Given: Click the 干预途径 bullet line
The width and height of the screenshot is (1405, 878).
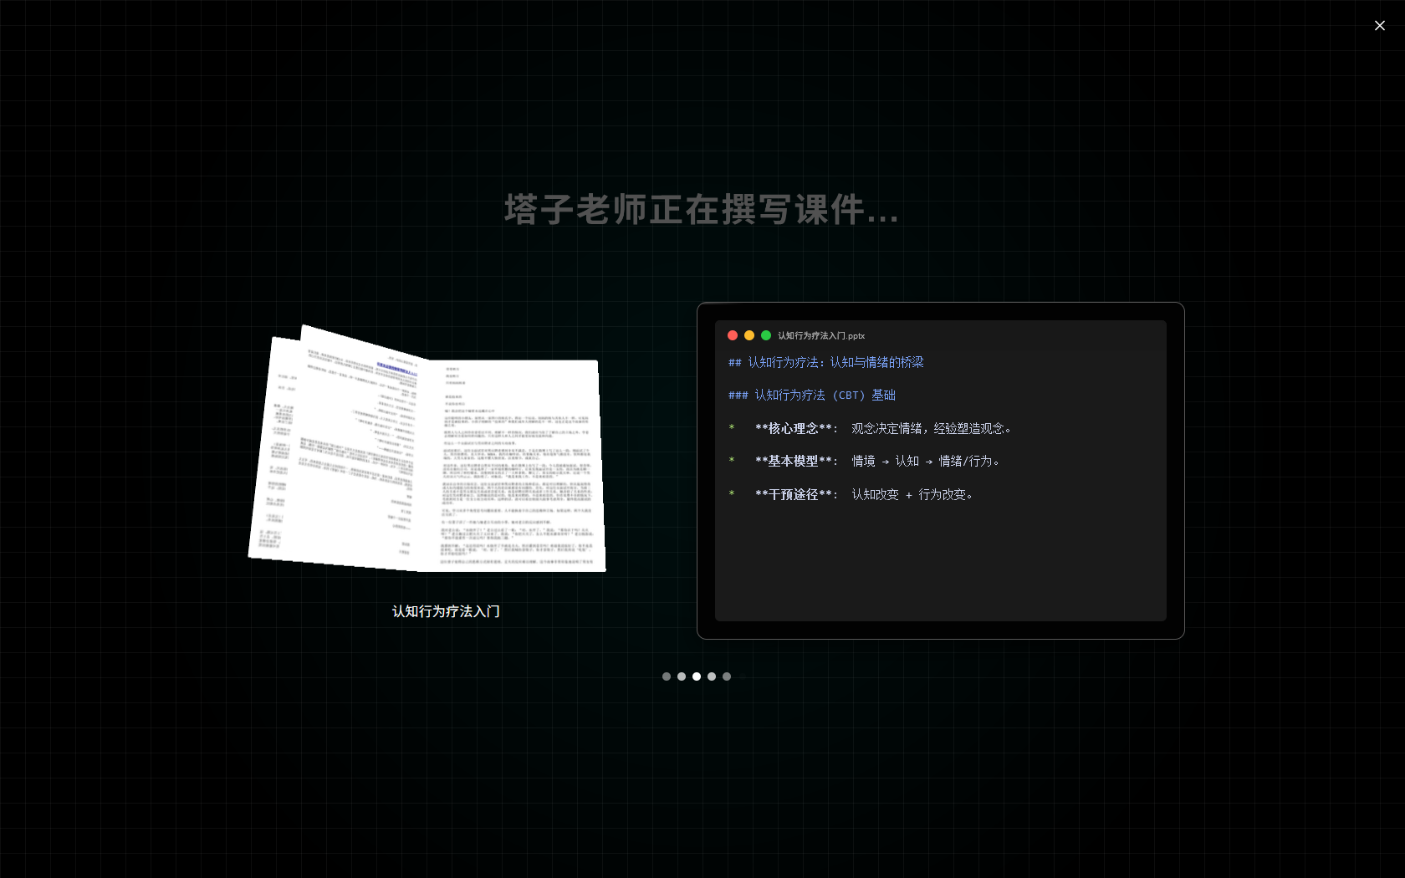Looking at the screenshot, I should pyautogui.click(x=851, y=494).
